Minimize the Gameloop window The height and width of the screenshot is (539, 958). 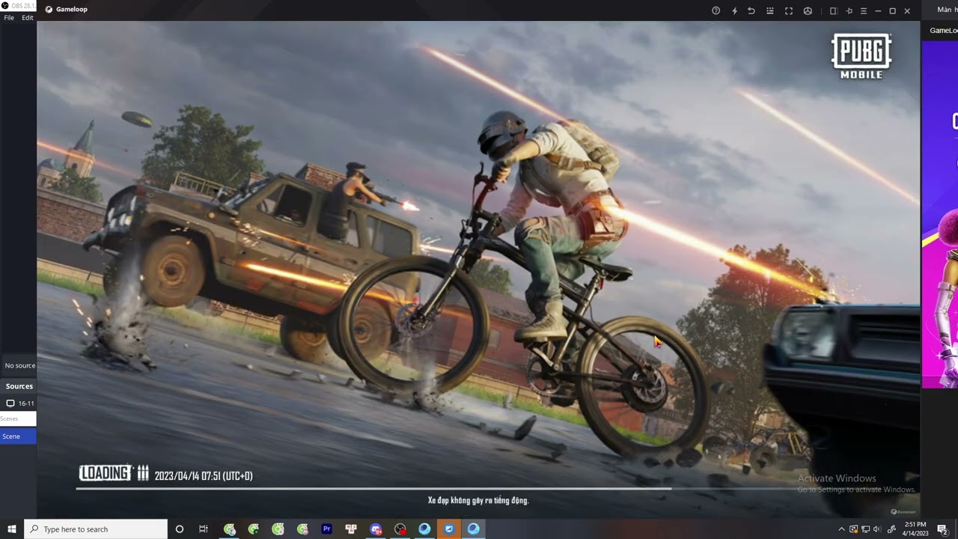(878, 10)
